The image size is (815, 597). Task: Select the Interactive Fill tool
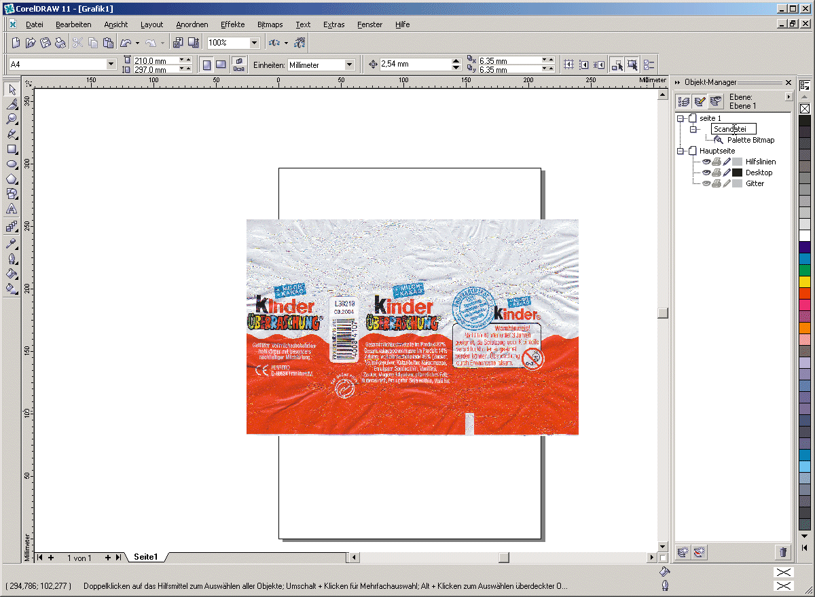12,288
